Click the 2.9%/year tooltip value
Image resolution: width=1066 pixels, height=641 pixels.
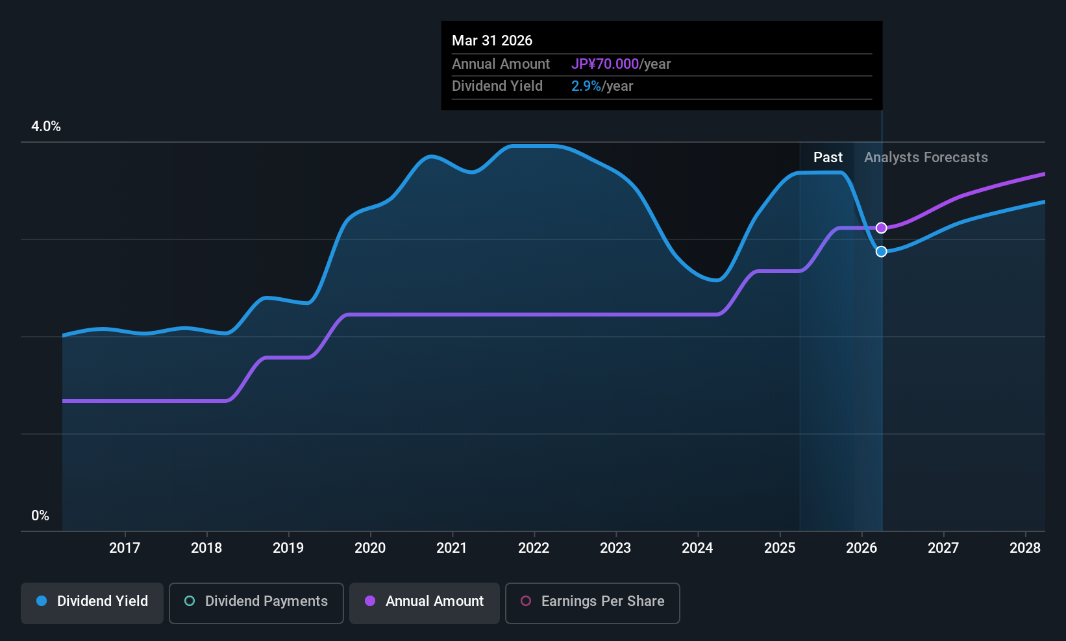[602, 86]
